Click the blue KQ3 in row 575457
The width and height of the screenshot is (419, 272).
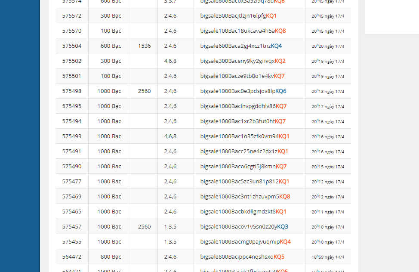283,227
